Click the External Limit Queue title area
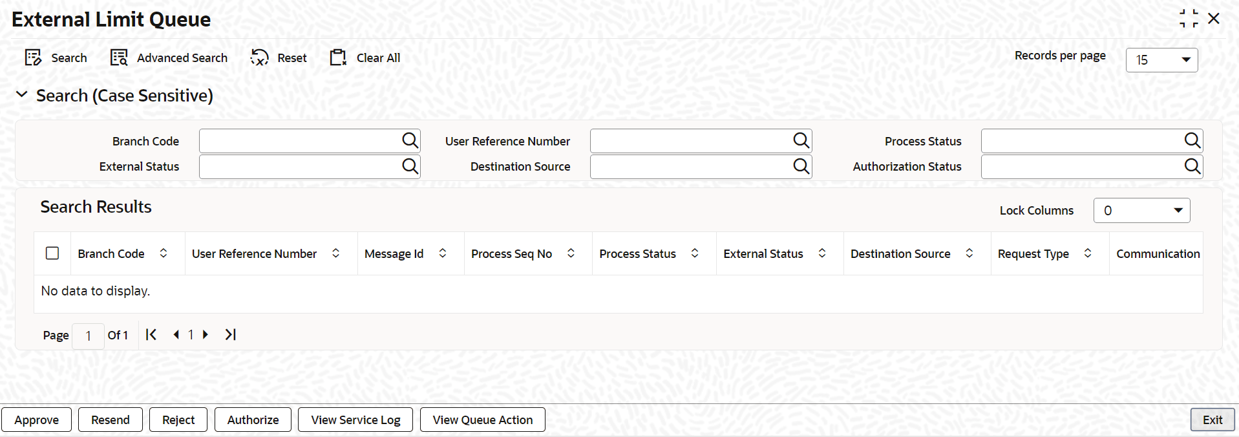 coord(111,19)
